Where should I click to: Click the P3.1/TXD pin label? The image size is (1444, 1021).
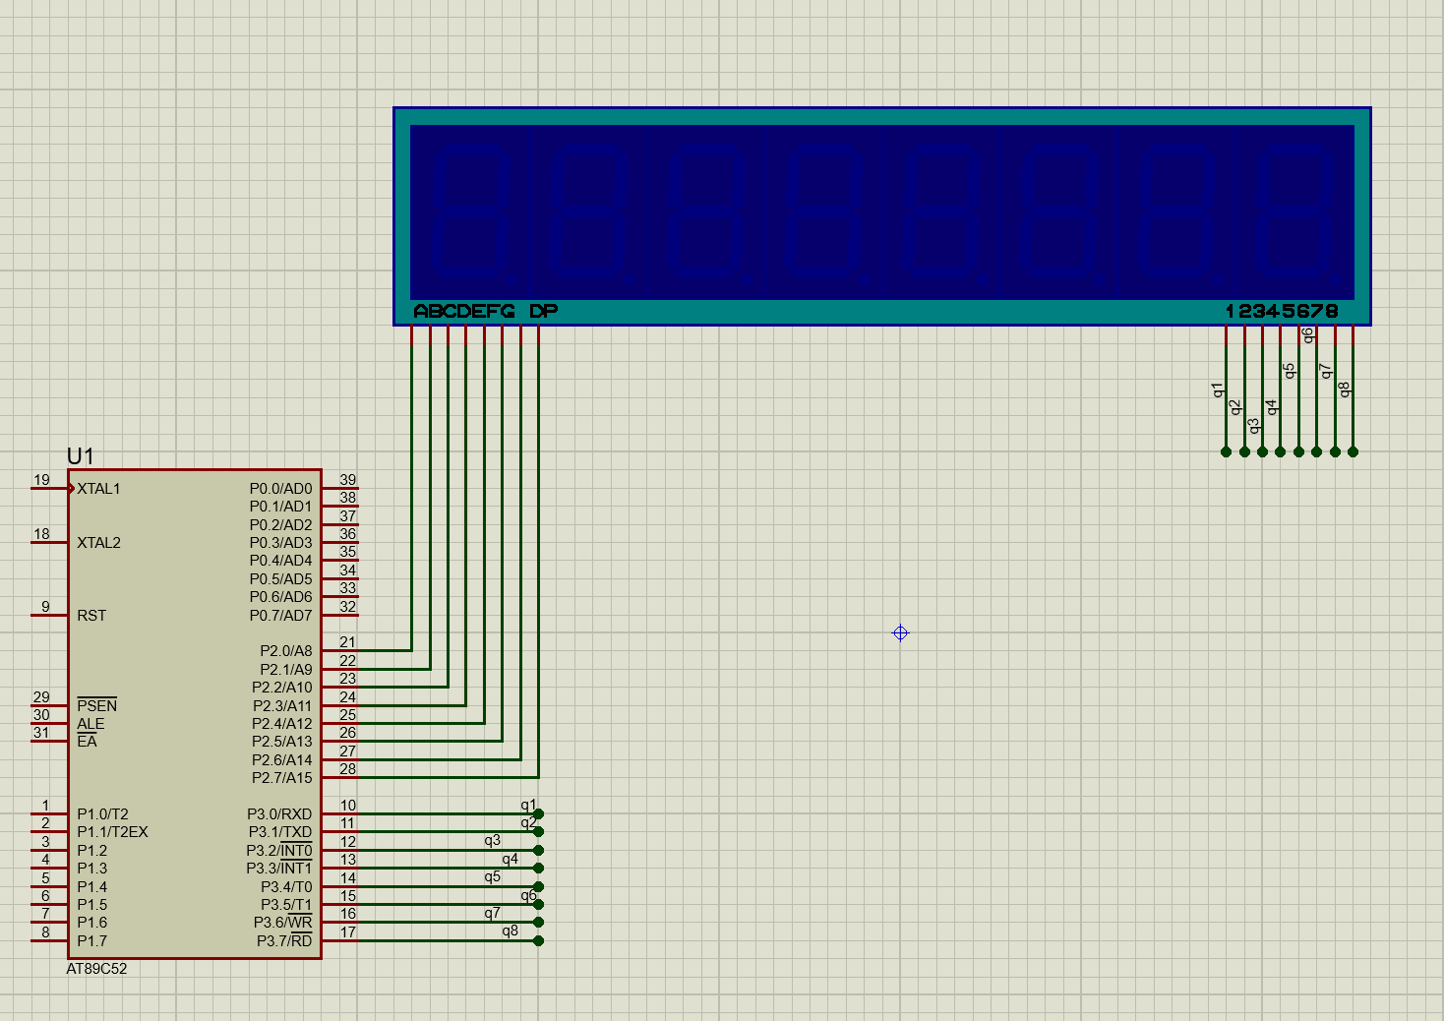(279, 832)
